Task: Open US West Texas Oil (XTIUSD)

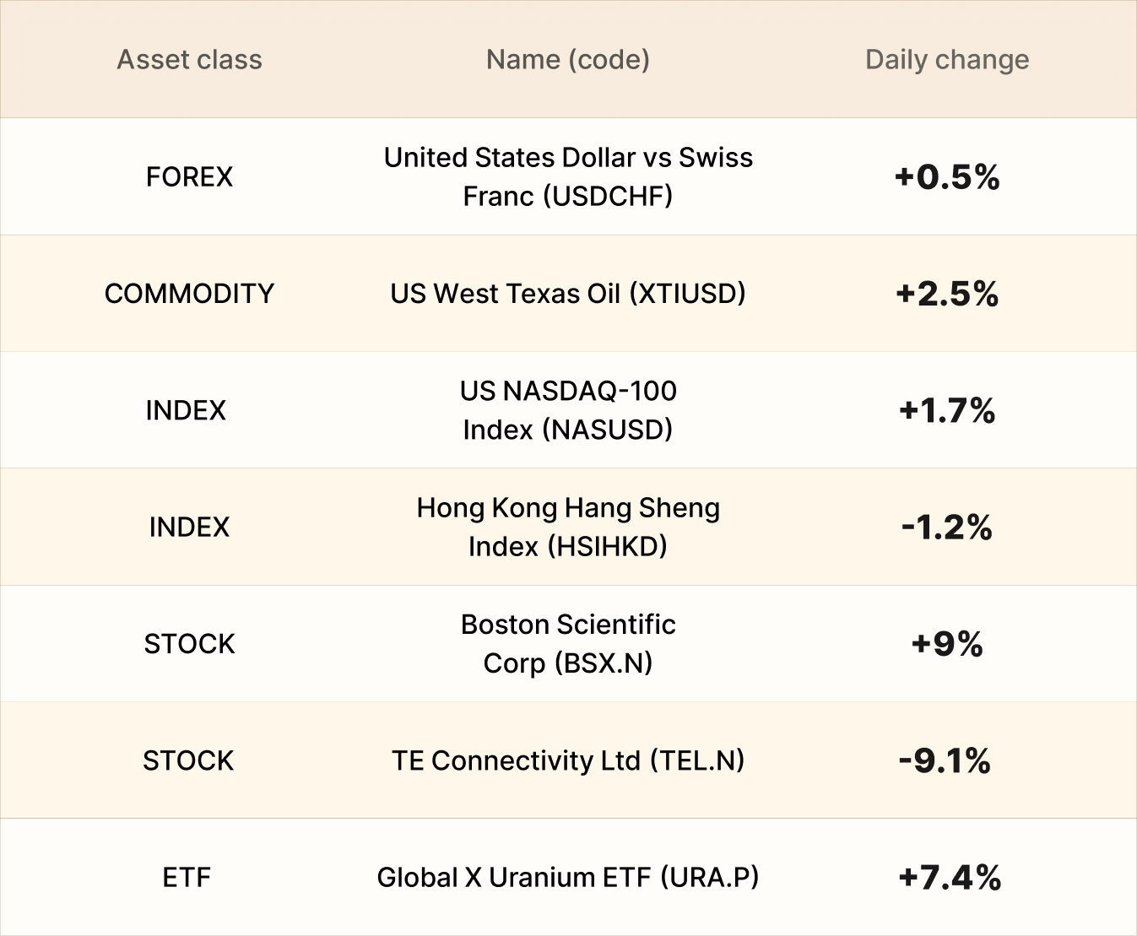Action: pos(568,294)
